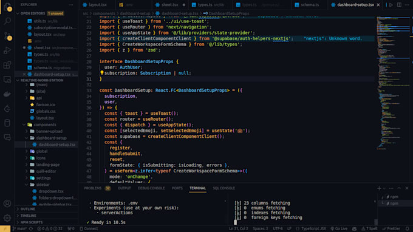The height and width of the screenshot is (232, 413).
Task: Open the Remote Explorer view
Action: pyautogui.click(x=7, y=80)
